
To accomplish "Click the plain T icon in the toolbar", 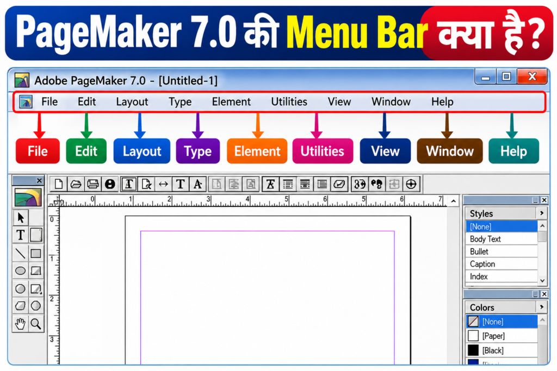I will [x=180, y=184].
